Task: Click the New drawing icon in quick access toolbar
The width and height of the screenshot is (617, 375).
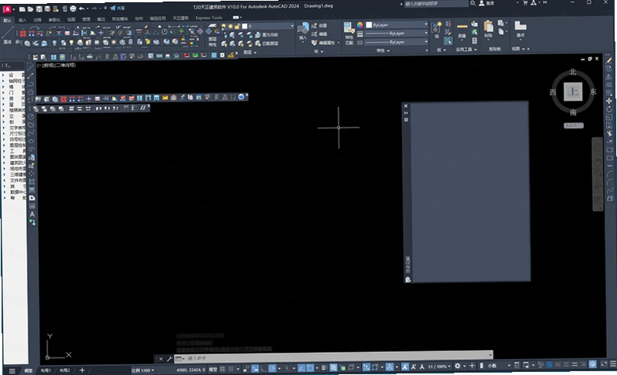Action: click(22, 8)
